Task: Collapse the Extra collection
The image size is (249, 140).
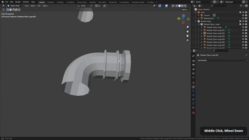Action: [196, 12]
